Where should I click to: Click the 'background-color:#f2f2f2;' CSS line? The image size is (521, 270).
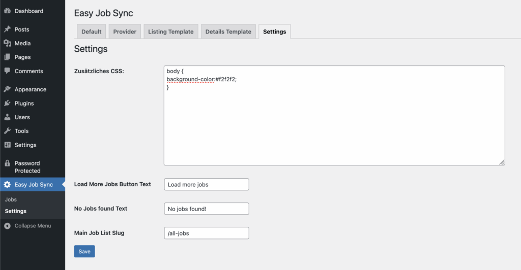(x=201, y=79)
